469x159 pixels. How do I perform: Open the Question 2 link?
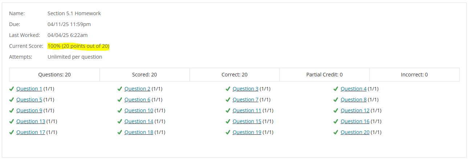tap(137, 89)
